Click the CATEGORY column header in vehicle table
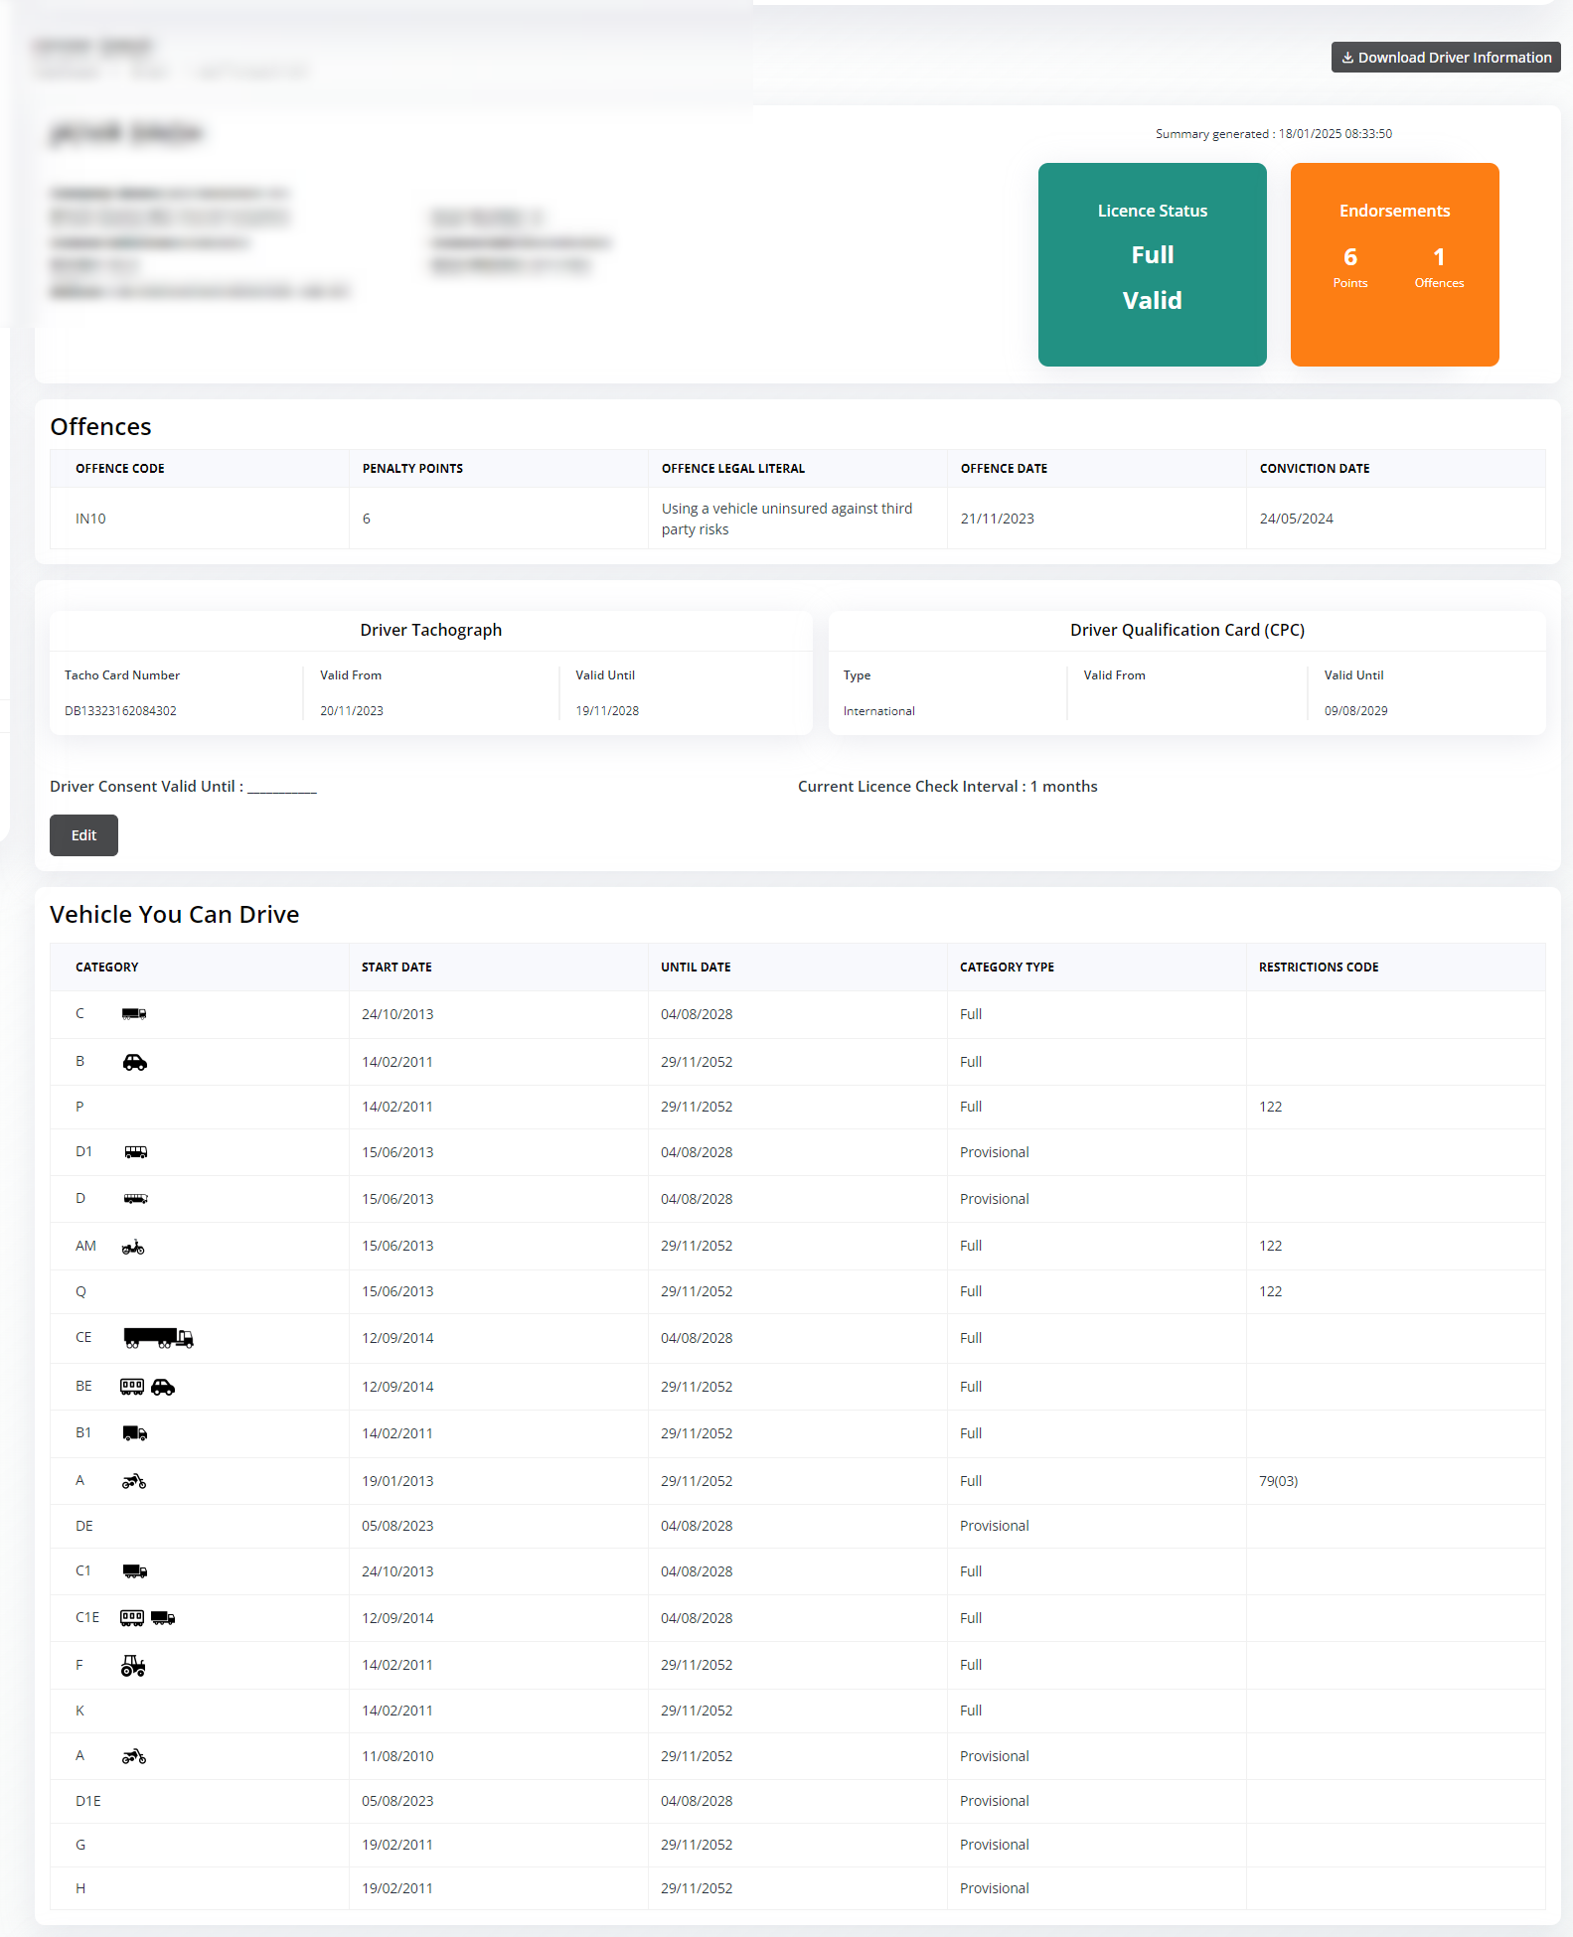The height and width of the screenshot is (1937, 1573). point(107,968)
